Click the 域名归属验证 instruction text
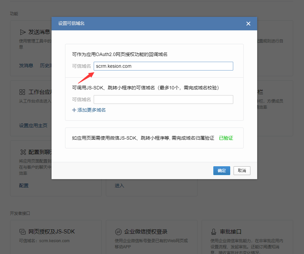Image resolution: width=304 pixels, height=254 pixels. click(x=143, y=138)
